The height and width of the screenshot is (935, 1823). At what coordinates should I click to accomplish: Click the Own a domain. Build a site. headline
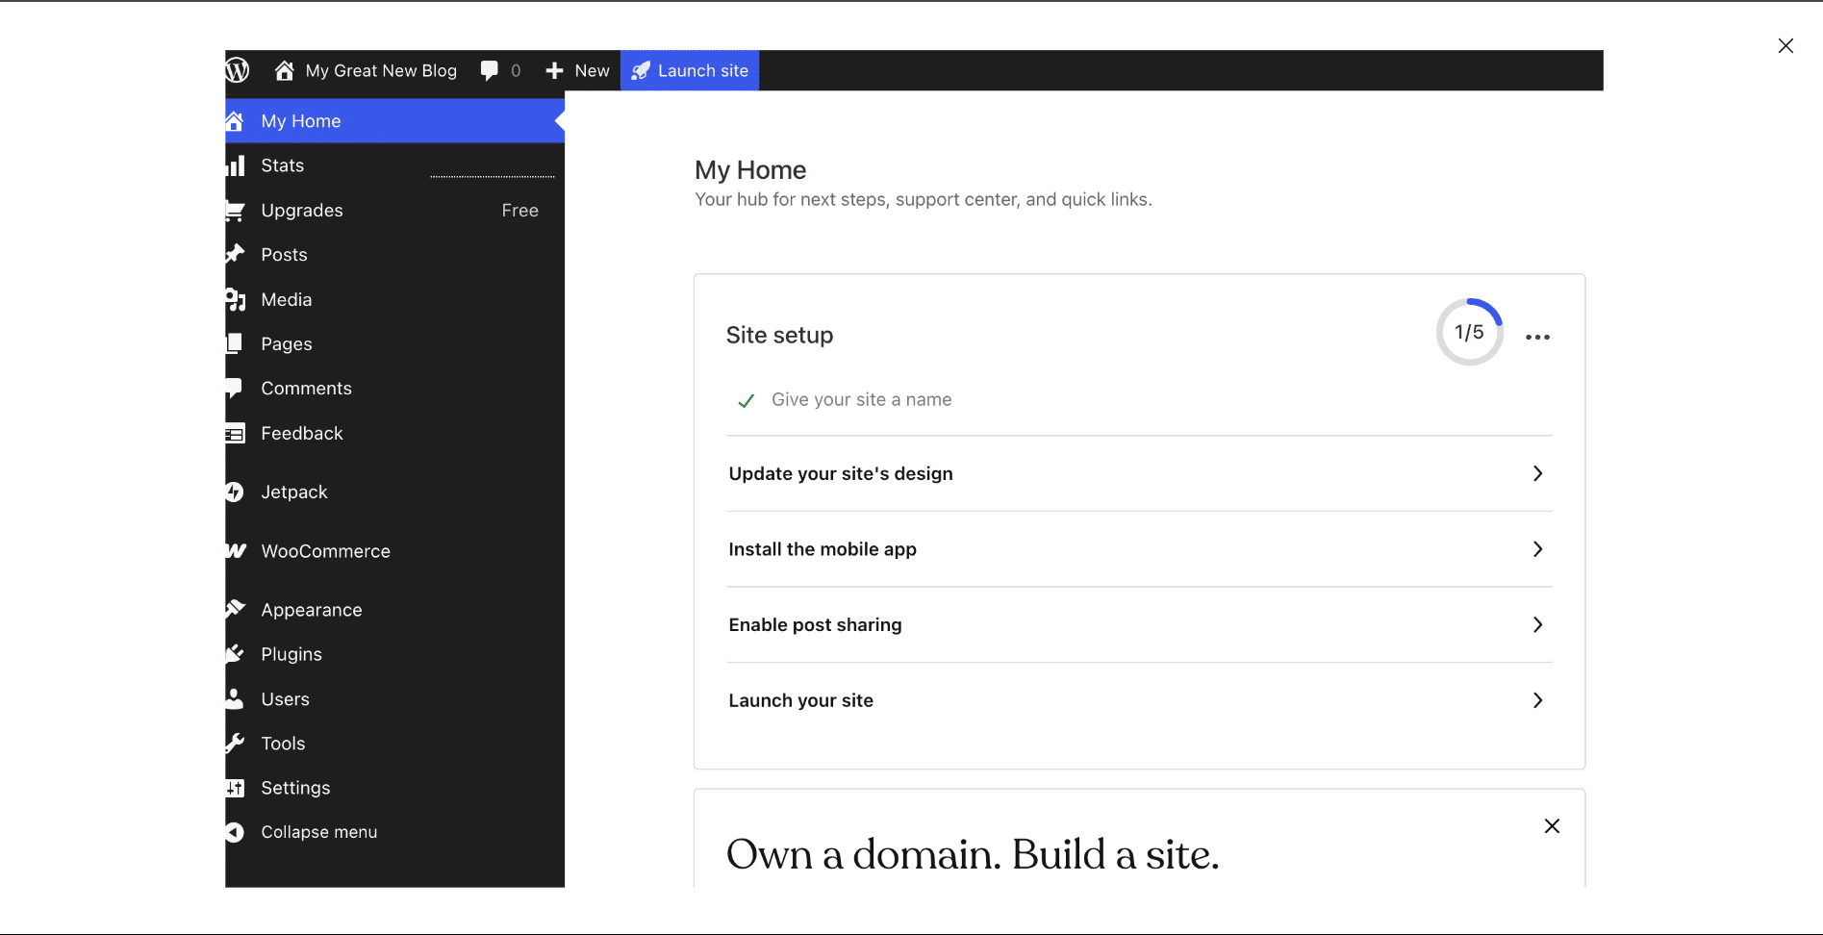973,854
